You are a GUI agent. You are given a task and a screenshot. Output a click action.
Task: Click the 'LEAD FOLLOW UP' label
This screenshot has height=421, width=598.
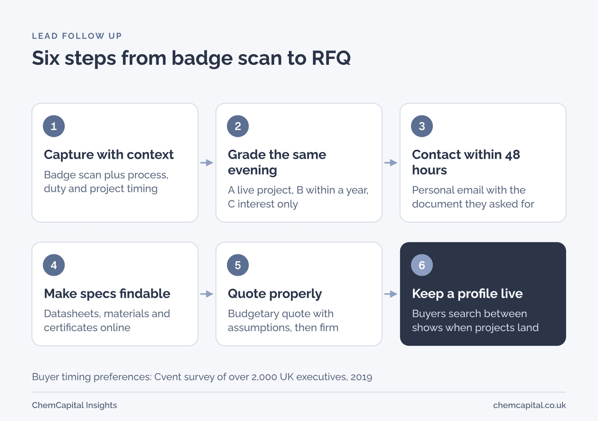click(x=77, y=36)
